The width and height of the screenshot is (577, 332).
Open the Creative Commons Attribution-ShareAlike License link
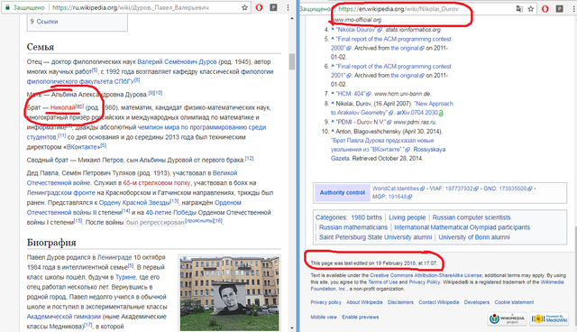(426, 275)
